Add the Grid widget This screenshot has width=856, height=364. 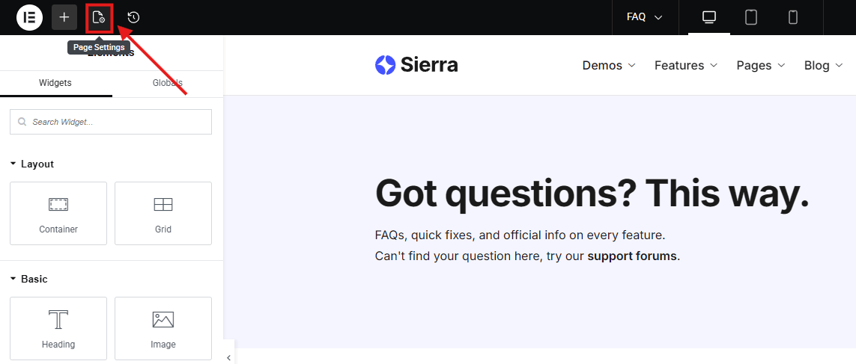(x=163, y=213)
